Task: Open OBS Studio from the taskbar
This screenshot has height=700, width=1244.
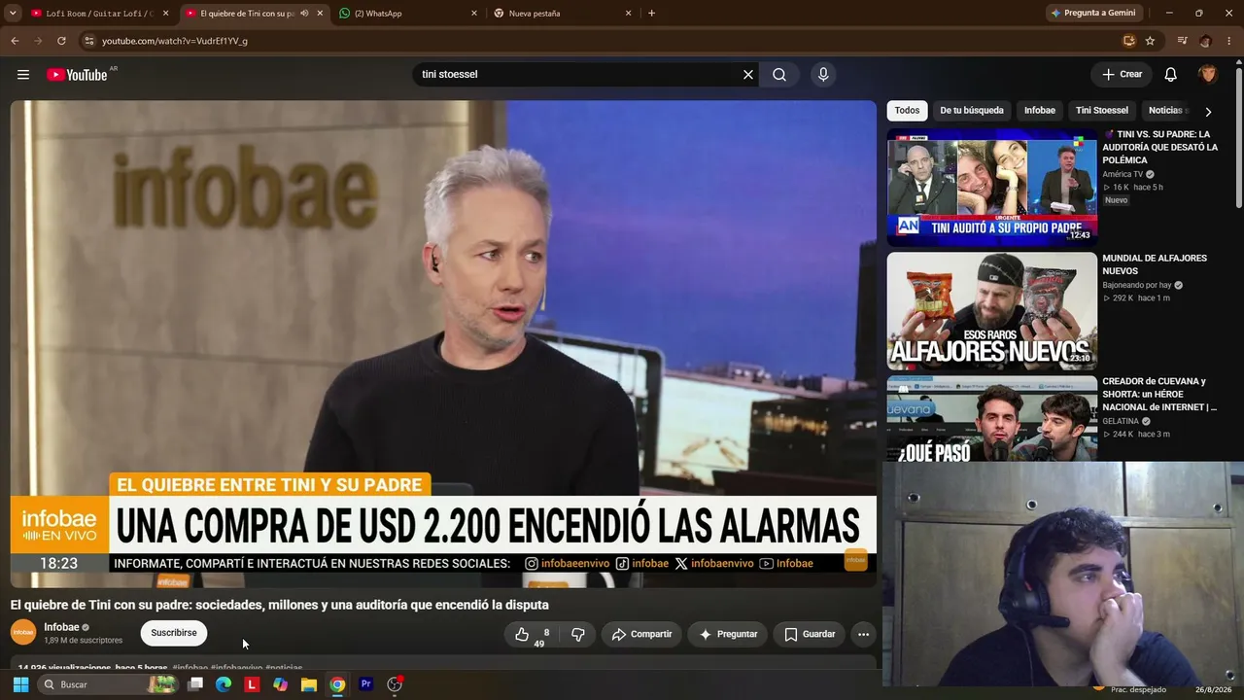Action: click(x=395, y=684)
